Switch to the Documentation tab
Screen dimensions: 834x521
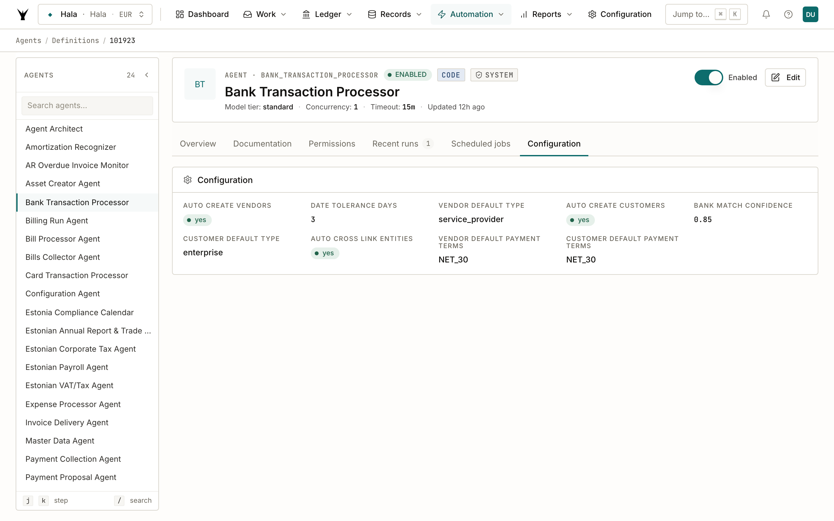point(262,144)
